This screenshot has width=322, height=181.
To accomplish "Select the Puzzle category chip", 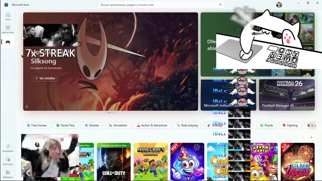I will pos(267,125).
